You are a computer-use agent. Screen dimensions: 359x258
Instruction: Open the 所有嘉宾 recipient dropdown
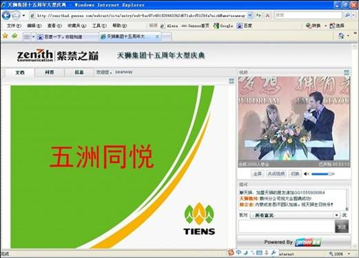point(295,215)
